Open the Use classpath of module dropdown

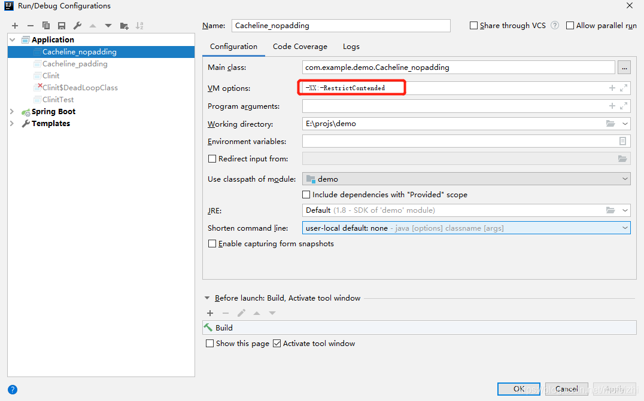coord(625,179)
